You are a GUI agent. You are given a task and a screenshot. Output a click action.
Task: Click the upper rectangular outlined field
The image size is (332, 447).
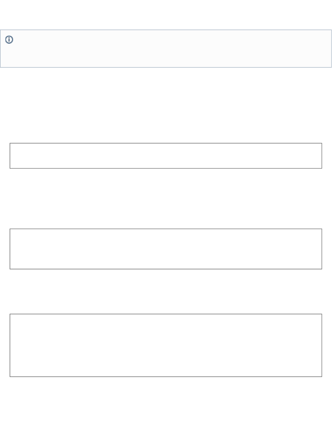click(166, 156)
